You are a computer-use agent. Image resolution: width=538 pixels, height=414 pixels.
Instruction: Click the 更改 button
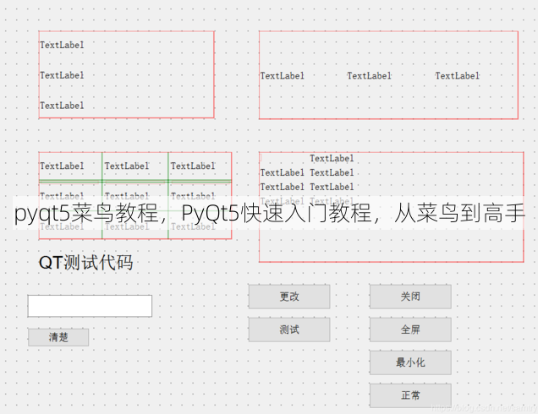pos(289,297)
